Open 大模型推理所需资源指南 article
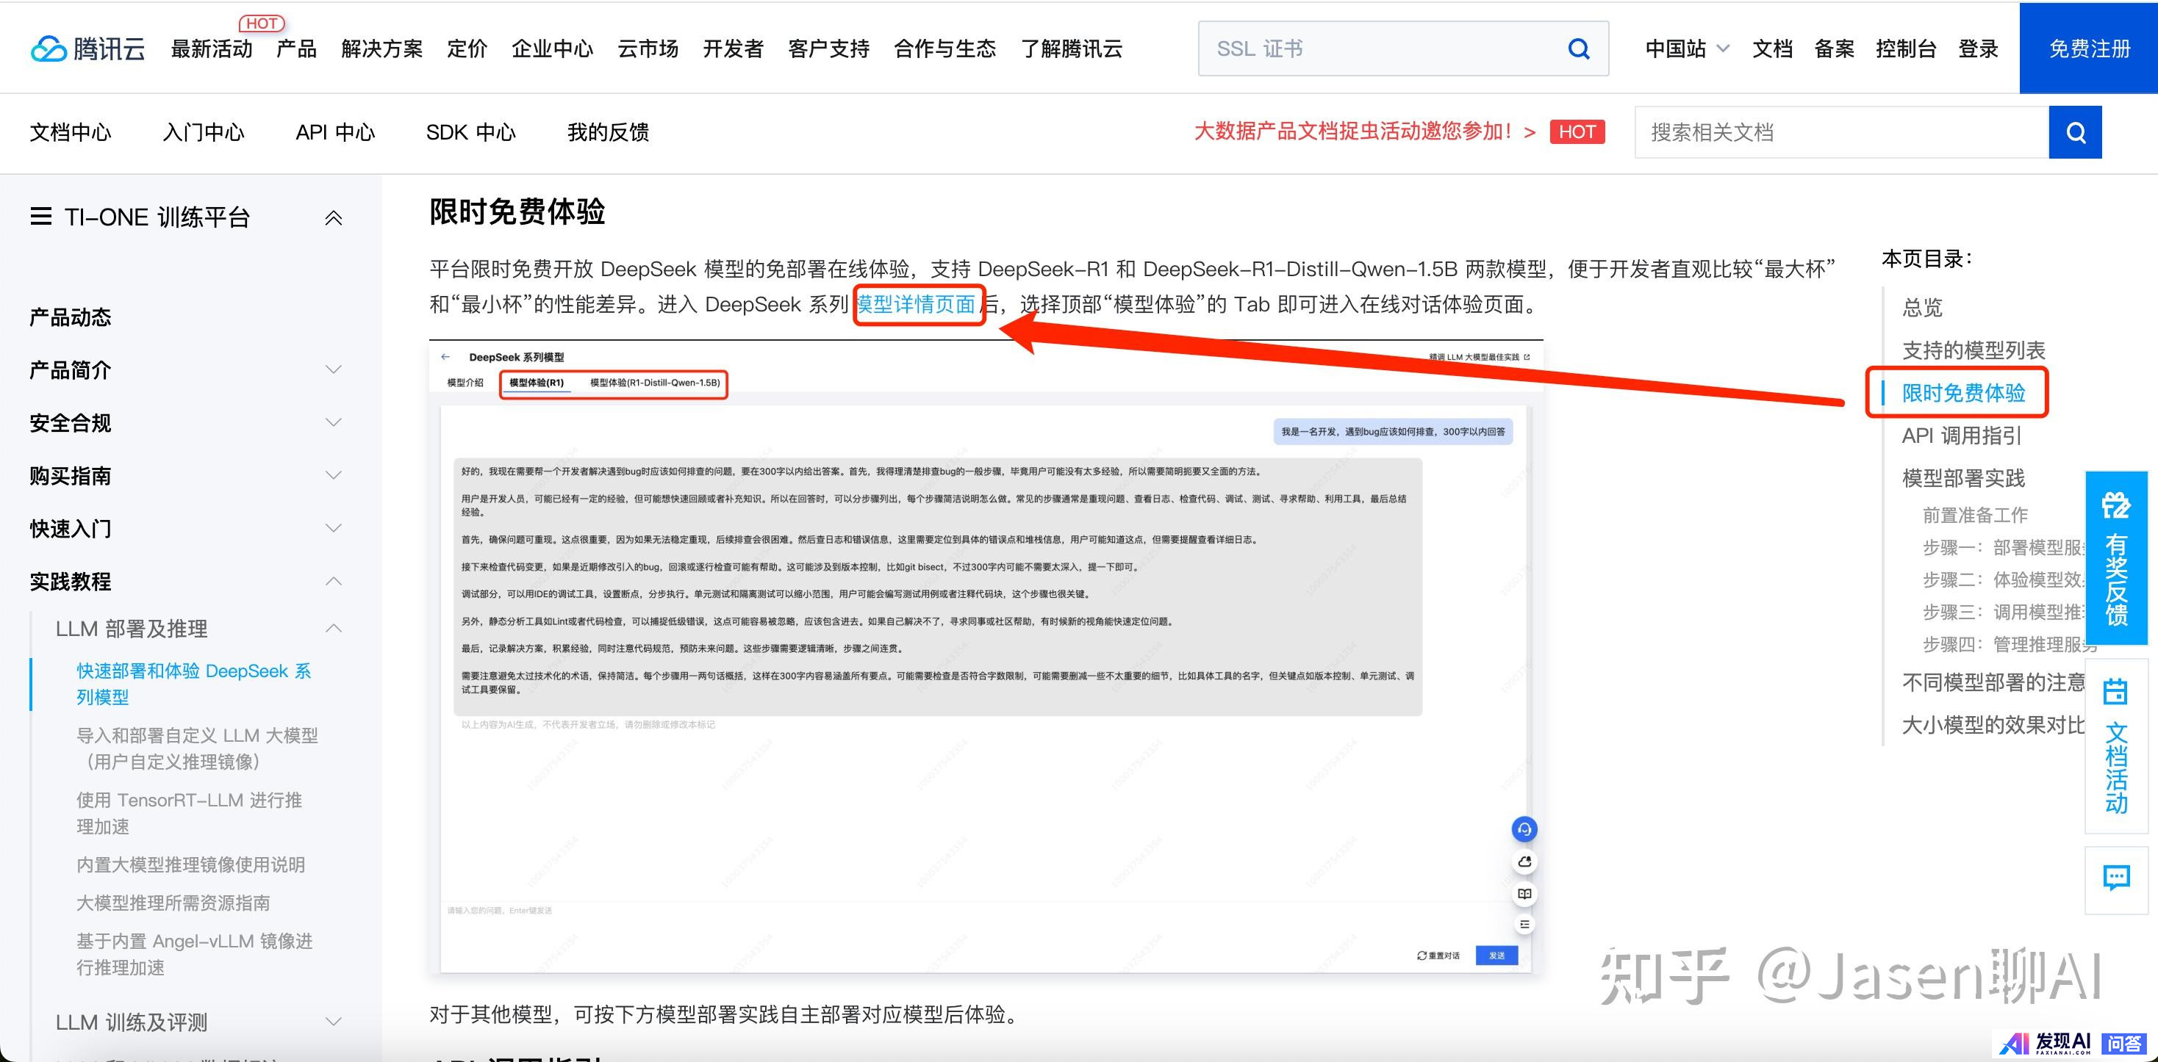 (173, 903)
